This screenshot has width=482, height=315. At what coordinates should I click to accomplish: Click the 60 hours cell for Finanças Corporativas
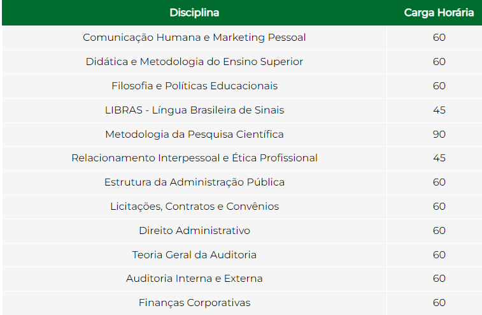(439, 303)
